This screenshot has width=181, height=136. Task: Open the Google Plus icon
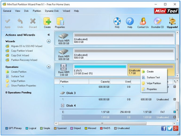[175, 128]
